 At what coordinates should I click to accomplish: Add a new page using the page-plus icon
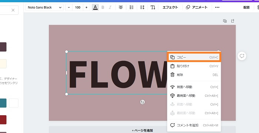pos(233,21)
